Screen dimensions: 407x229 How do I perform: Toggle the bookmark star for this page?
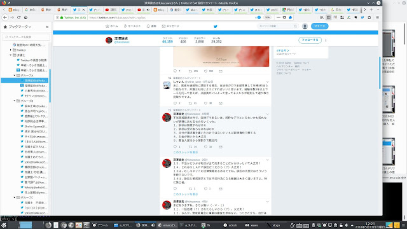291,17
